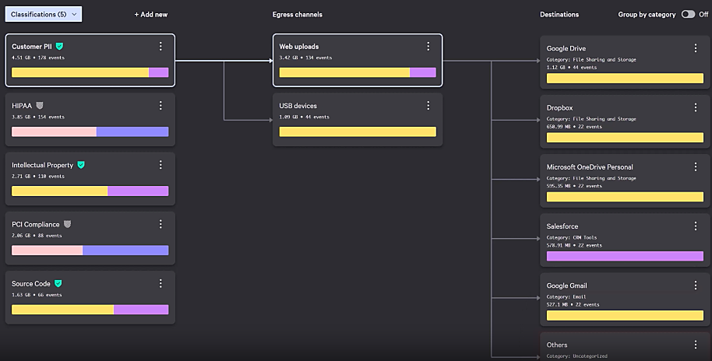Open the HIPAA card kebab menu
Viewport: 712px width, 361px height.
[160, 106]
